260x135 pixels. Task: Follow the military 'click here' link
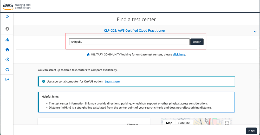179,54
